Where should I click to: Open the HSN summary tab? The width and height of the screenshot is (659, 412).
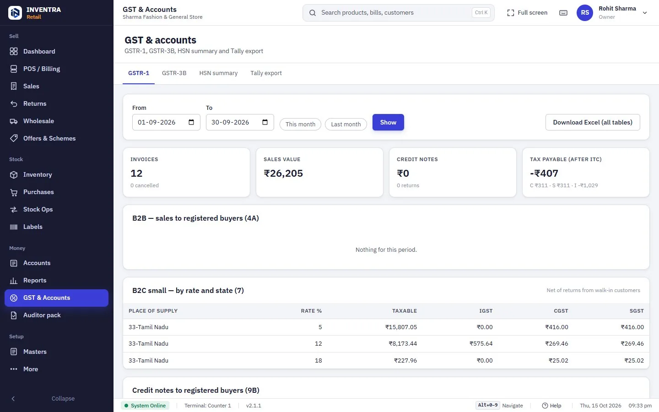pyautogui.click(x=218, y=73)
